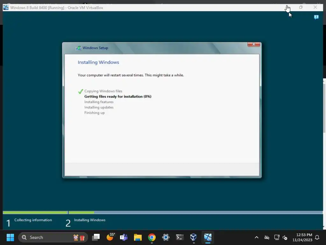Screen dimensions: 326x245
Task: Open the taskbar Search box
Action: tap(53, 237)
